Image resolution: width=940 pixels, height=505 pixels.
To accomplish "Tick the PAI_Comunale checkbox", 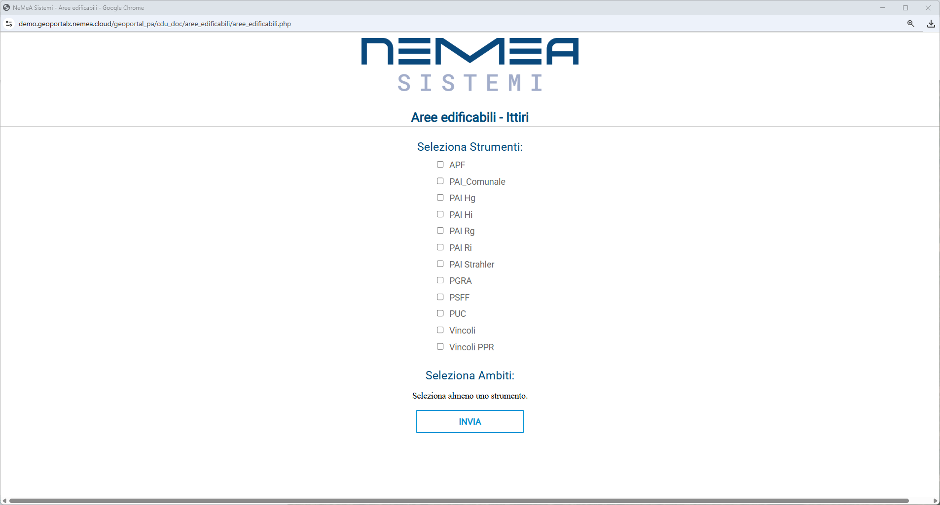I will tap(440, 181).
